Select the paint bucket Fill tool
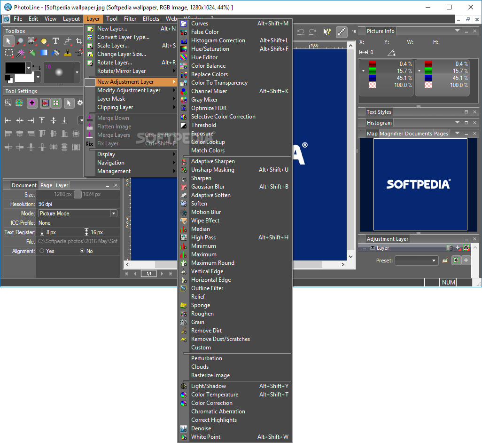 [55, 53]
